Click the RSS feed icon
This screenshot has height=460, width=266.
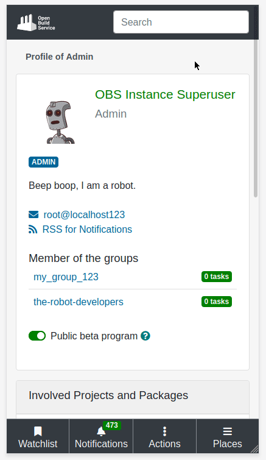coord(33,230)
